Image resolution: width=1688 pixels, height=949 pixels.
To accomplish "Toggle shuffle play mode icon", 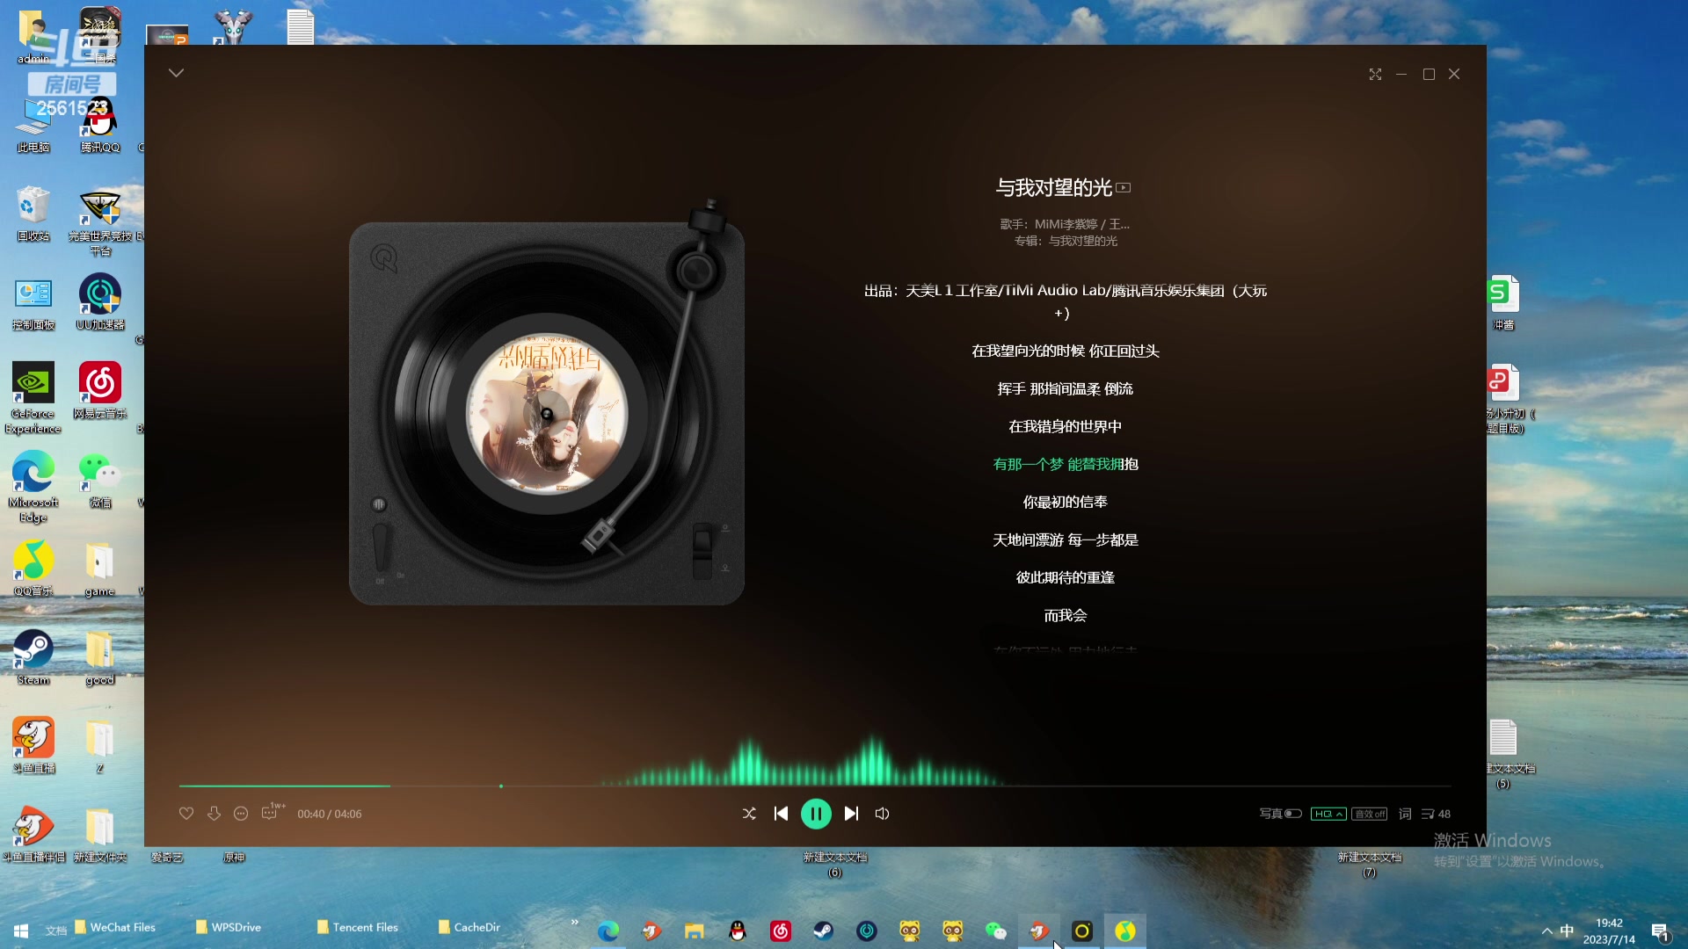I will tap(749, 814).
